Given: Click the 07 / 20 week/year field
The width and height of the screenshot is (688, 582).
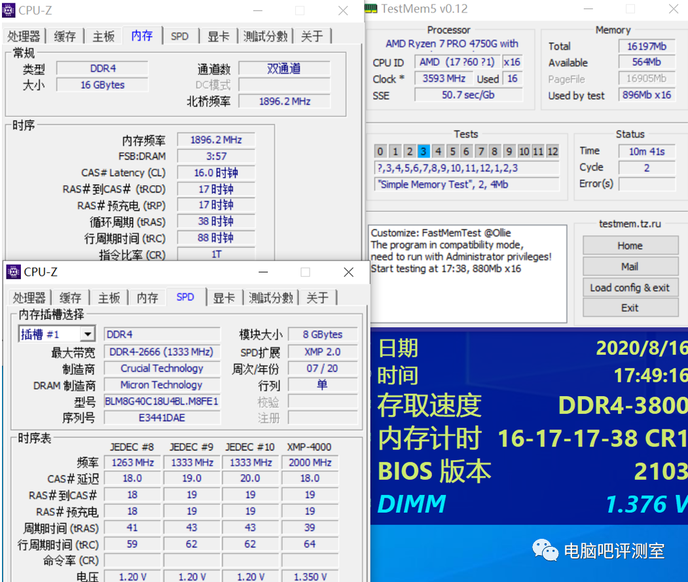Looking at the screenshot, I should (x=323, y=368).
